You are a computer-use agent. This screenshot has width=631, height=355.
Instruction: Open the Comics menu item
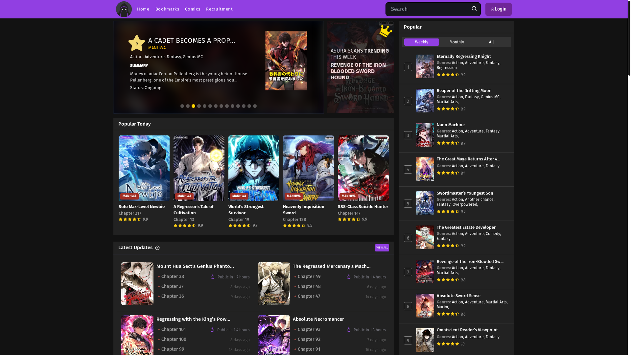point(193,9)
